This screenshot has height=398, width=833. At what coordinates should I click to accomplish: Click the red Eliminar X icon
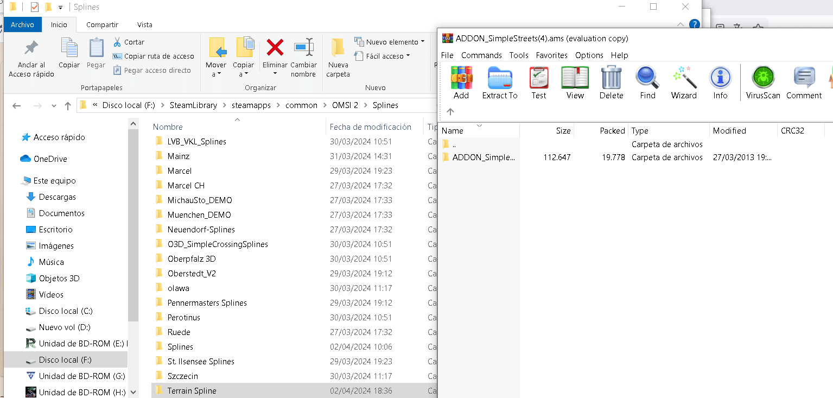(x=275, y=48)
